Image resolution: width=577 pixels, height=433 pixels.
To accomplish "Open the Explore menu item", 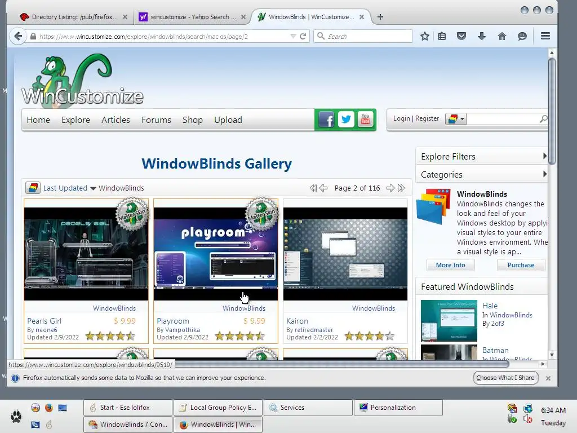I will 76,120.
